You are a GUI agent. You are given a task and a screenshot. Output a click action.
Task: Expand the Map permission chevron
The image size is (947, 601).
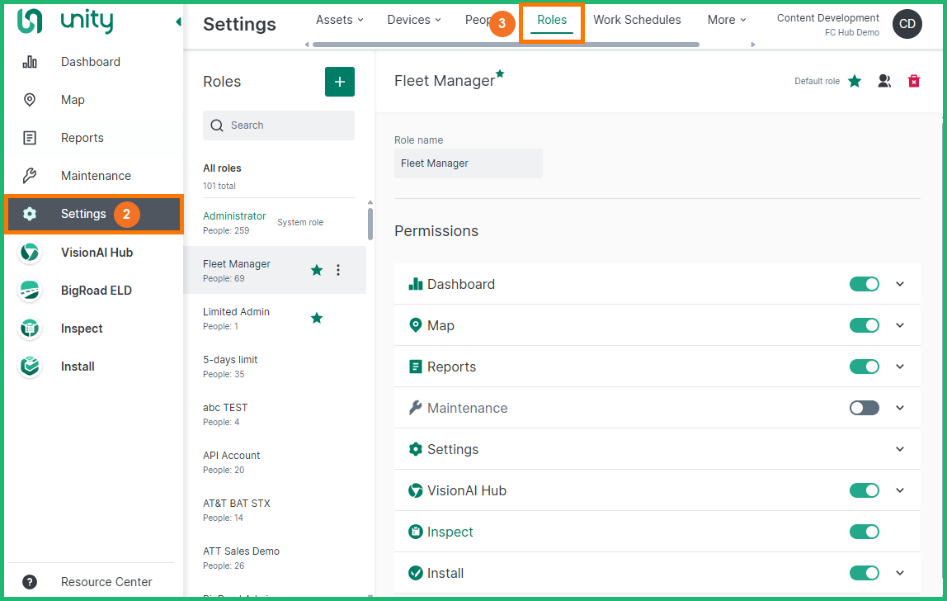(x=899, y=325)
